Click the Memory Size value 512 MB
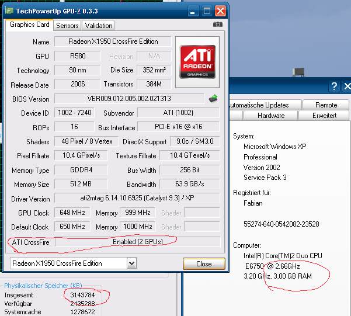The image size is (351, 316). (81, 184)
